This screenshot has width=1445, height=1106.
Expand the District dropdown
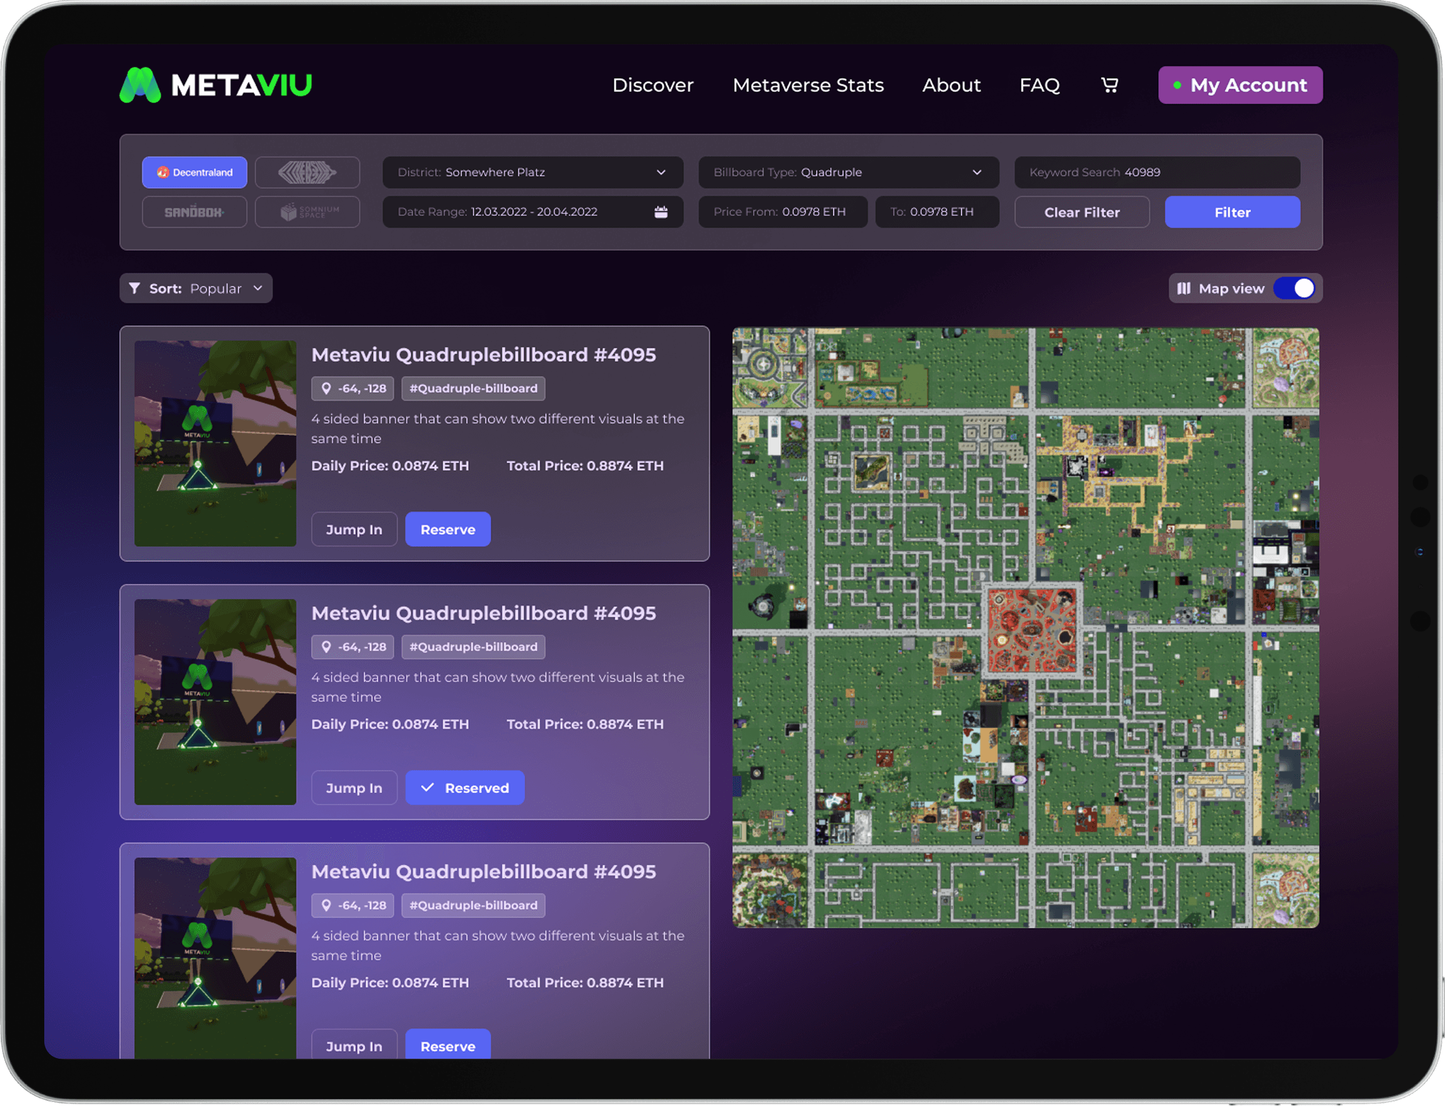[x=532, y=172]
